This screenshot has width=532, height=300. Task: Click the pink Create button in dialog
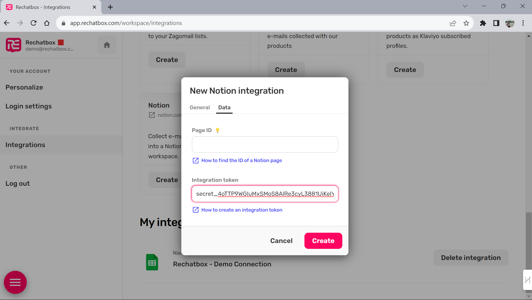point(323,241)
